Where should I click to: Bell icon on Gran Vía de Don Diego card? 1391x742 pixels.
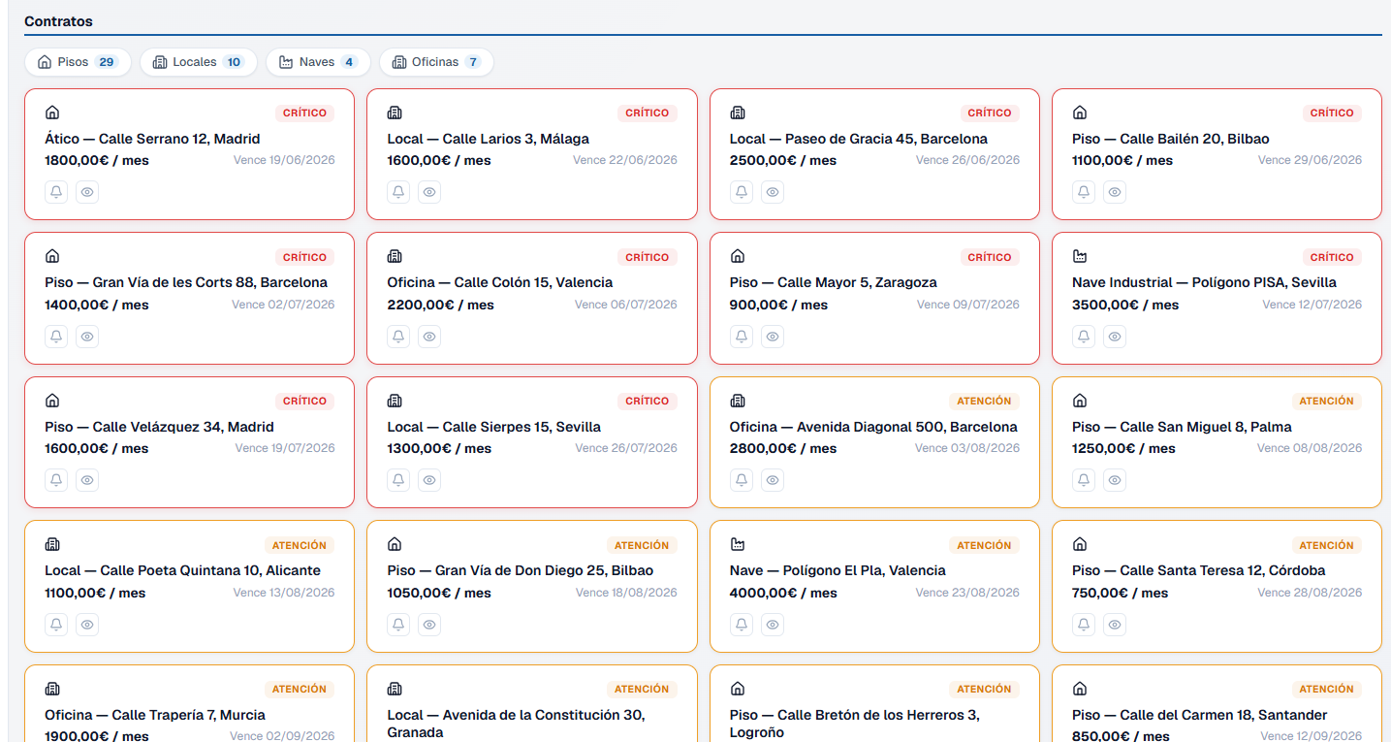point(398,625)
